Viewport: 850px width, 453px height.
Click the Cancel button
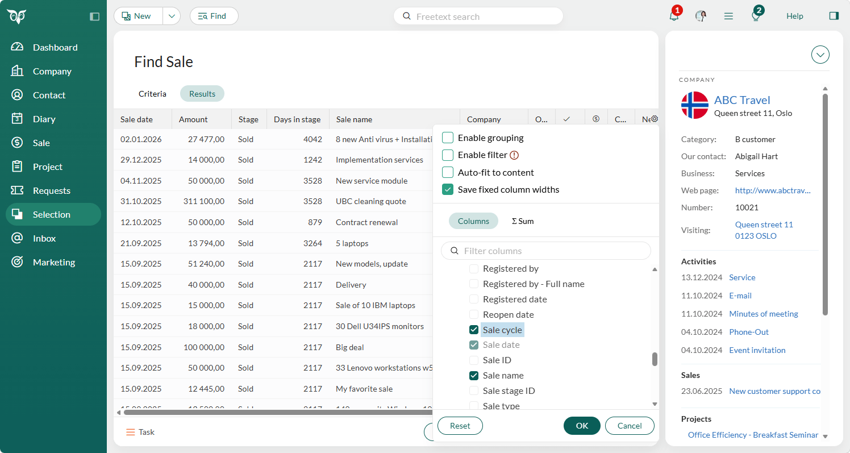pos(630,426)
